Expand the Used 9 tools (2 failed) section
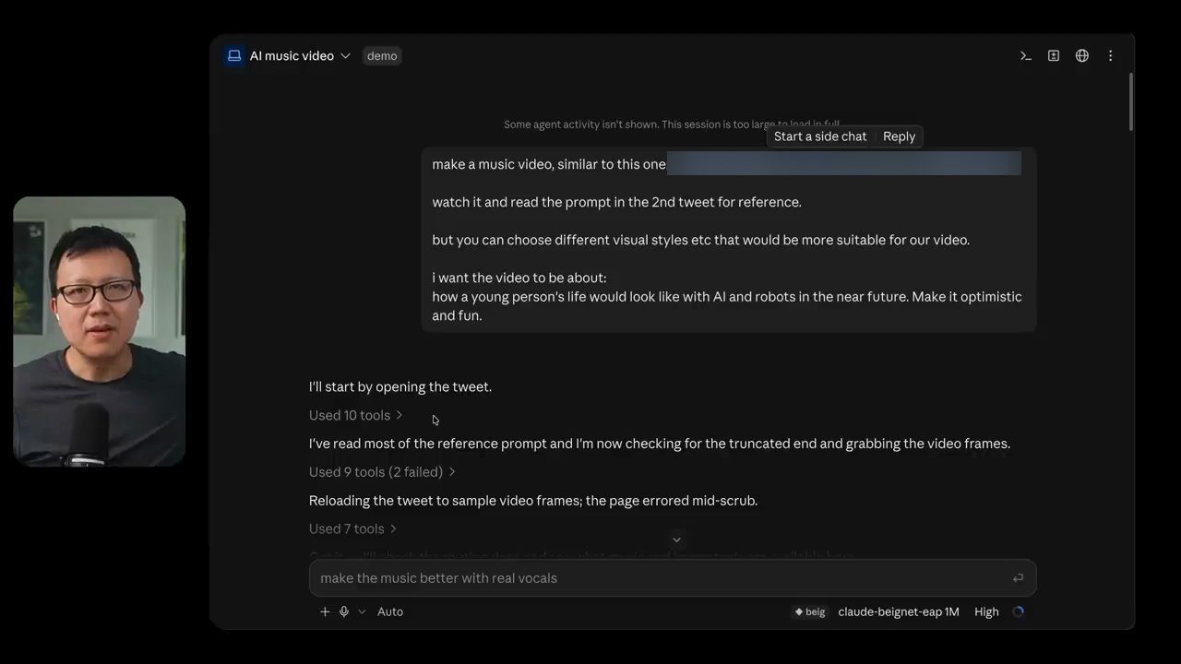Screen dimensions: 1181x664 (x=383, y=472)
